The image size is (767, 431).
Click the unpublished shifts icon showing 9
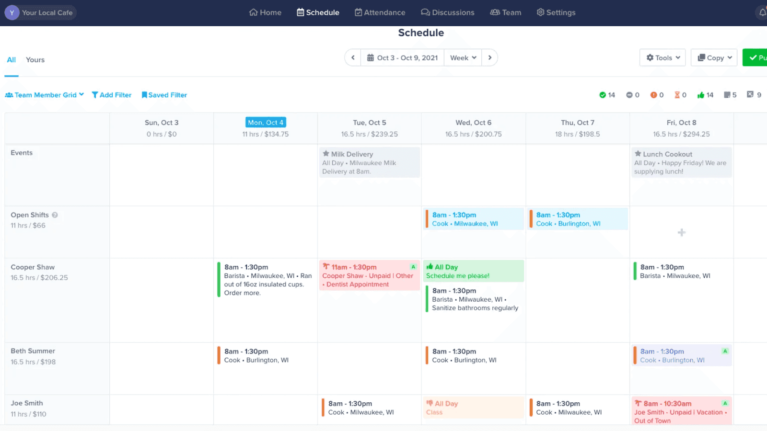pos(750,94)
